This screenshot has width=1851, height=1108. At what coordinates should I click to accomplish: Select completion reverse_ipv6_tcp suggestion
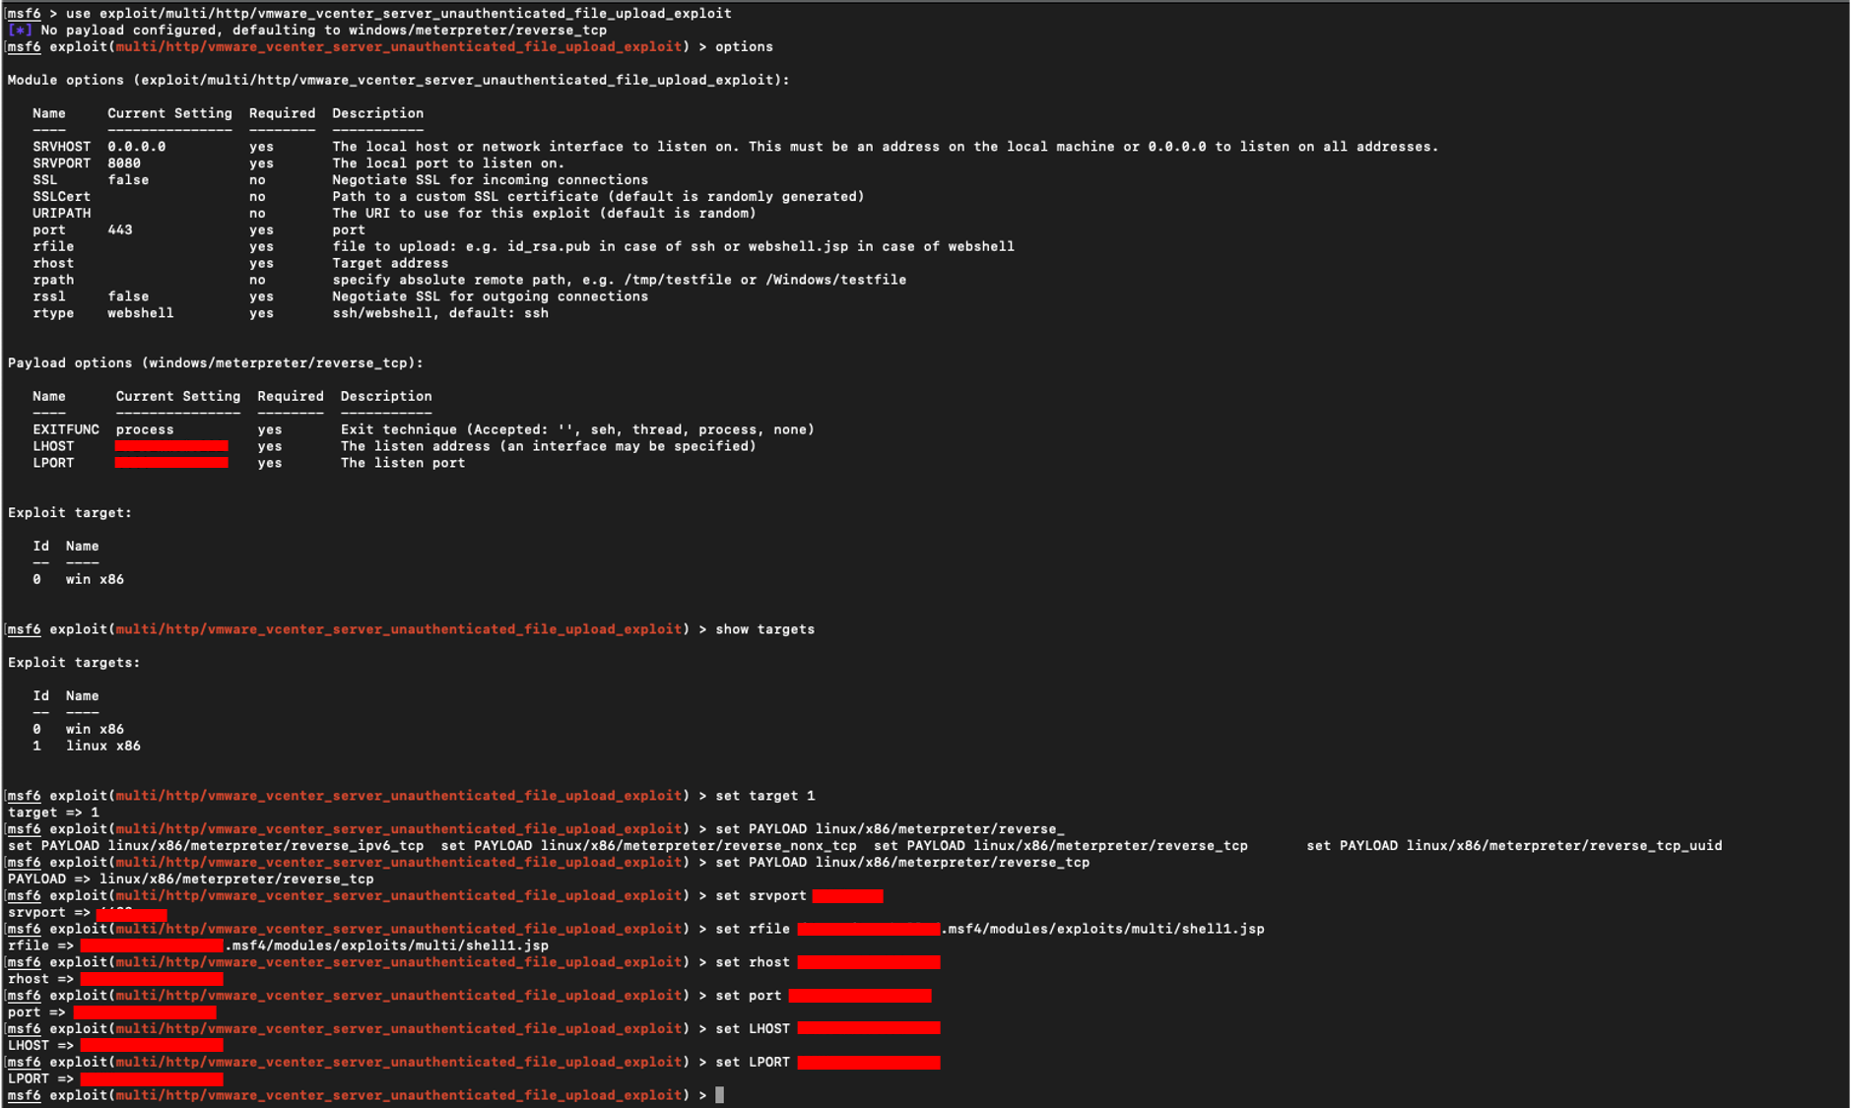click(x=216, y=846)
